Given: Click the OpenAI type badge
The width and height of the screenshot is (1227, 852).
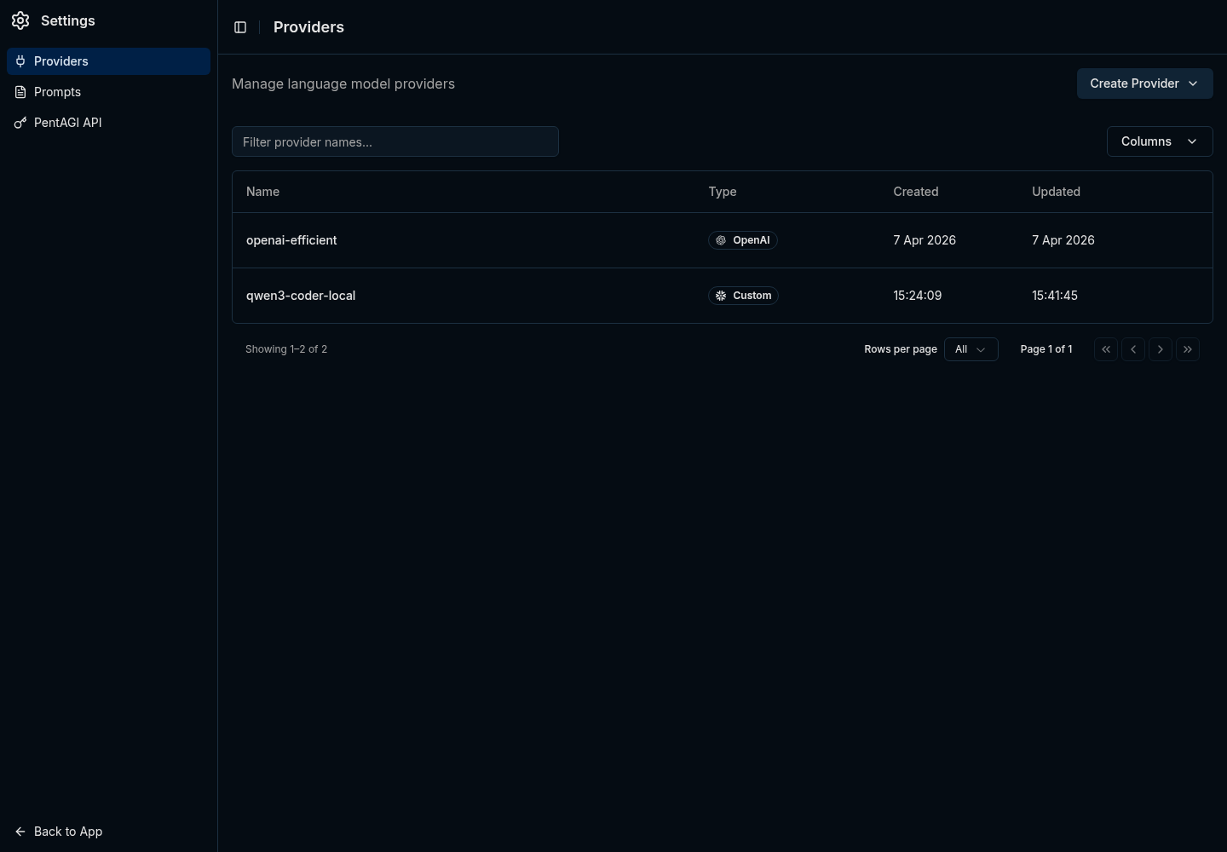Looking at the screenshot, I should [x=742, y=240].
